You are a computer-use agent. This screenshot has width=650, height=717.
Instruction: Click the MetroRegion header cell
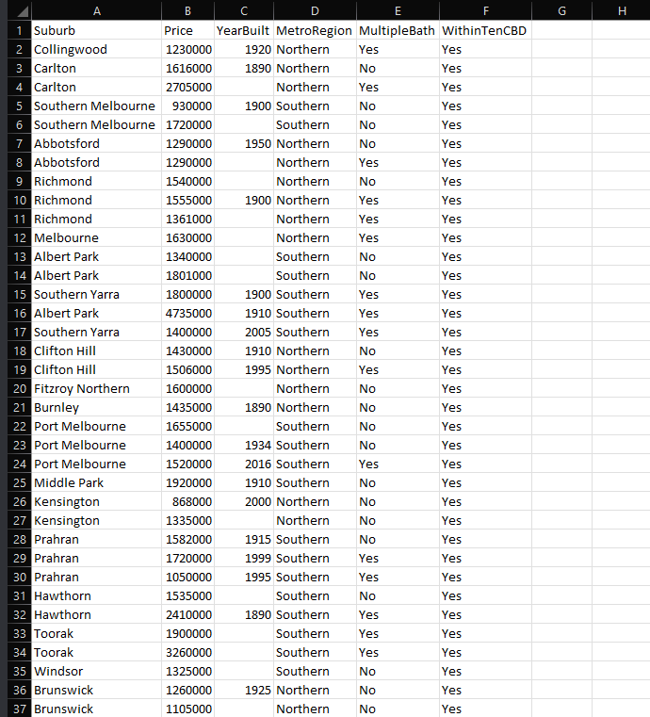coord(315,30)
